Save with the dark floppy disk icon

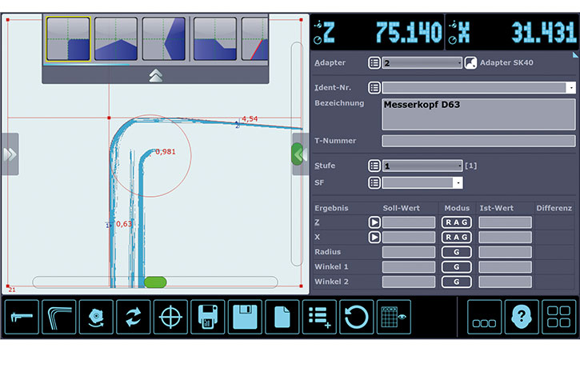coord(207,317)
